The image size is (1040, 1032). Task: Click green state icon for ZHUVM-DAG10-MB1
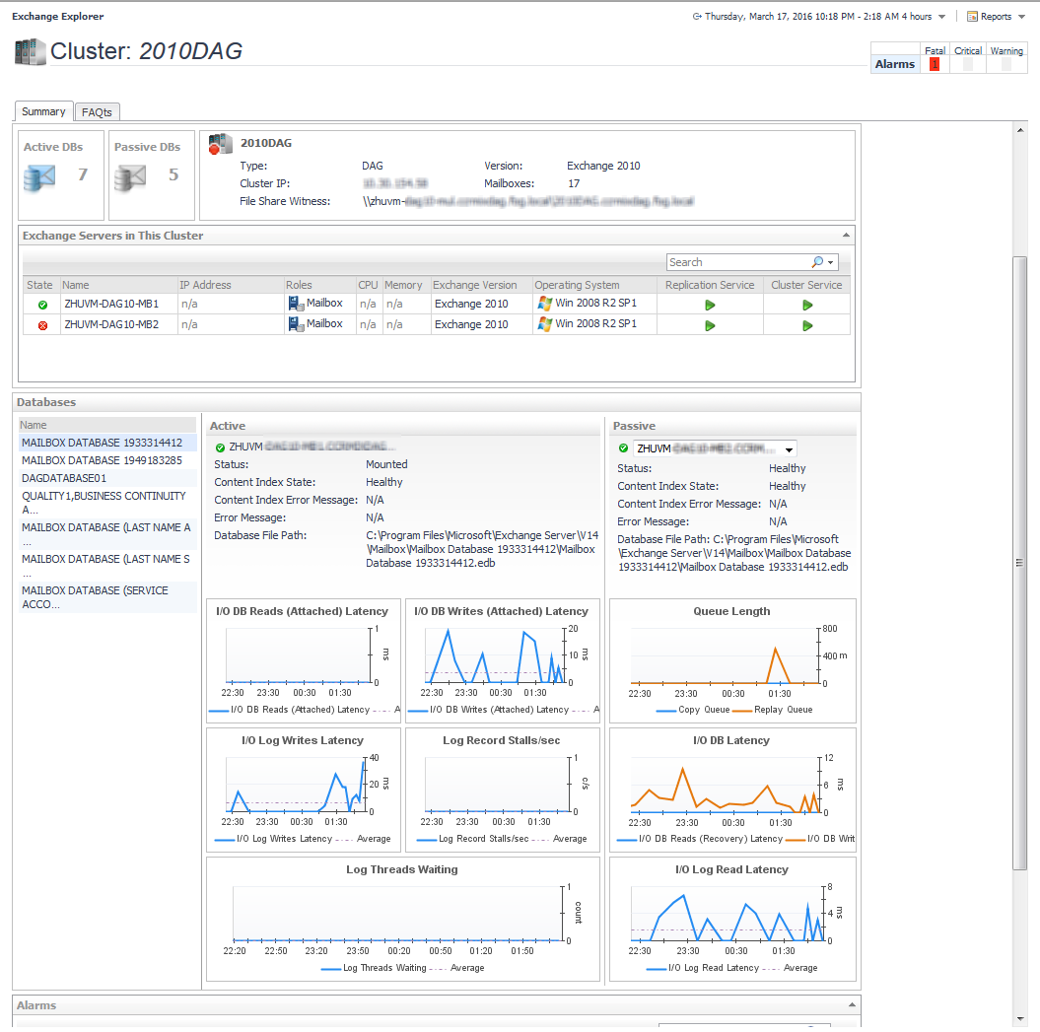43,306
